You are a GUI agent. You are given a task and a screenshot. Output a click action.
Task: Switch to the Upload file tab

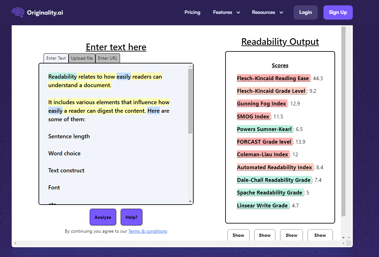(x=82, y=58)
